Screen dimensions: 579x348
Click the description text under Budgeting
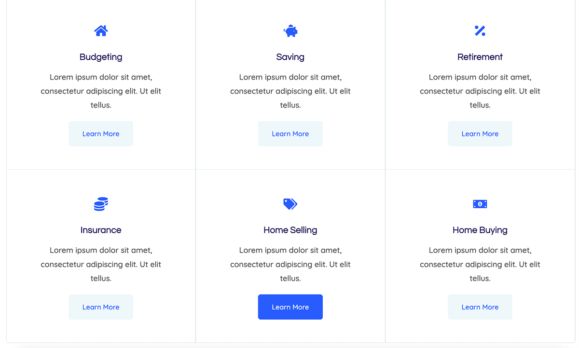coord(101,91)
